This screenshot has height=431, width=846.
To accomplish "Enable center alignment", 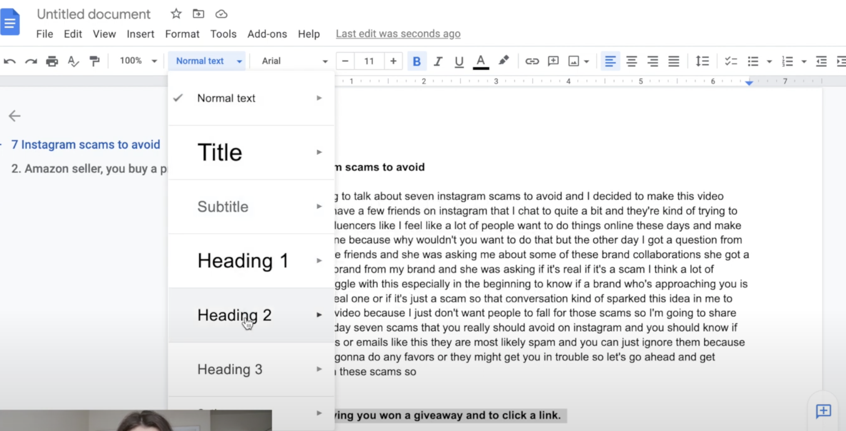I will coord(631,61).
